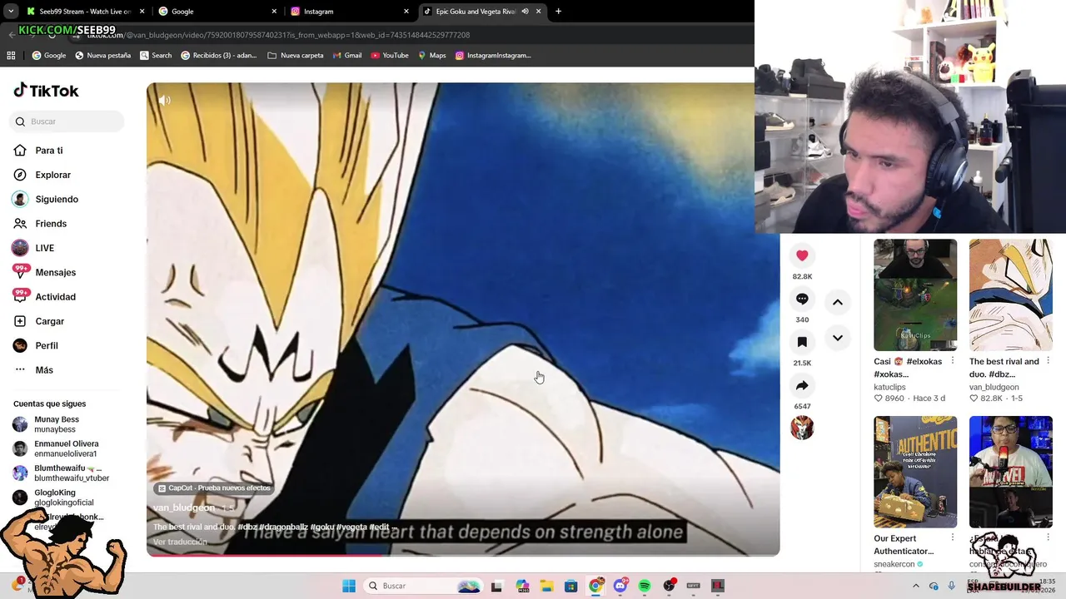The height and width of the screenshot is (599, 1066).
Task: Mute the Epic Goku tab audio icon
Action: (x=525, y=12)
